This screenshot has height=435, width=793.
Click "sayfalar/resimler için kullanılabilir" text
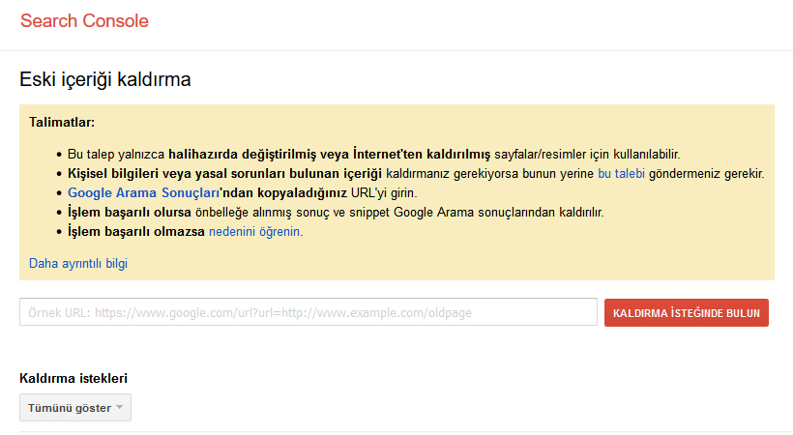[587, 155]
